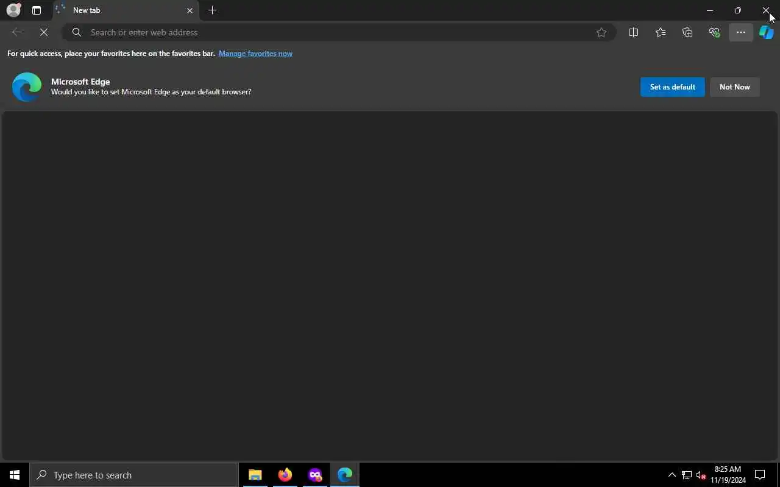Open the notification center
The width and height of the screenshot is (780, 487).
point(760,475)
